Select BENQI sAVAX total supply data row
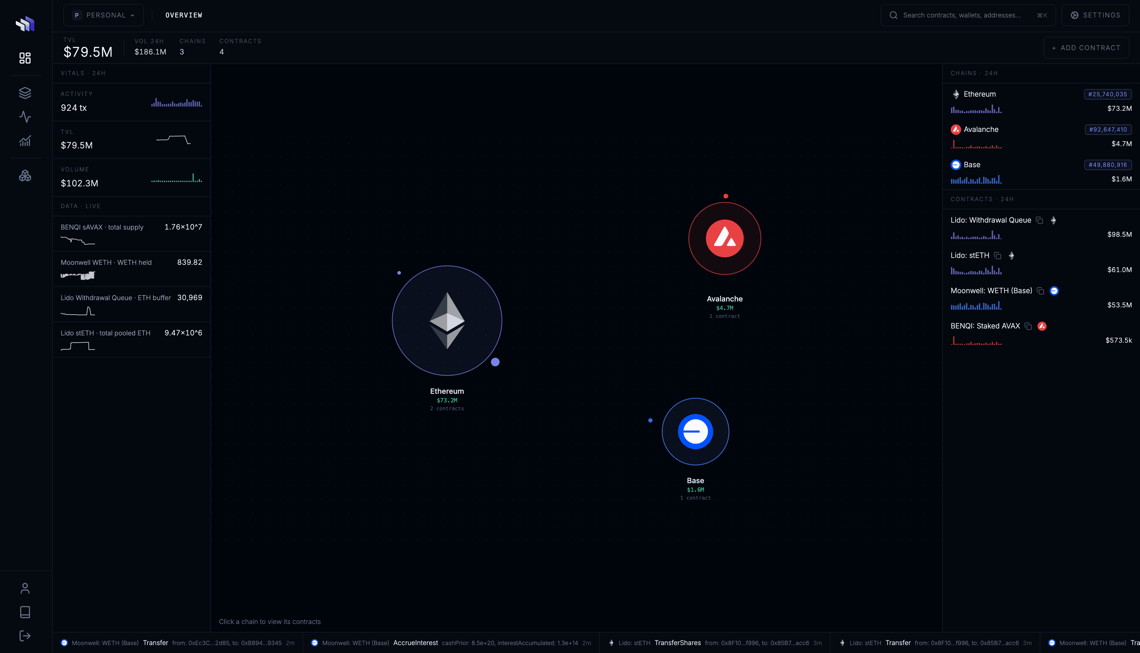 tap(131, 234)
